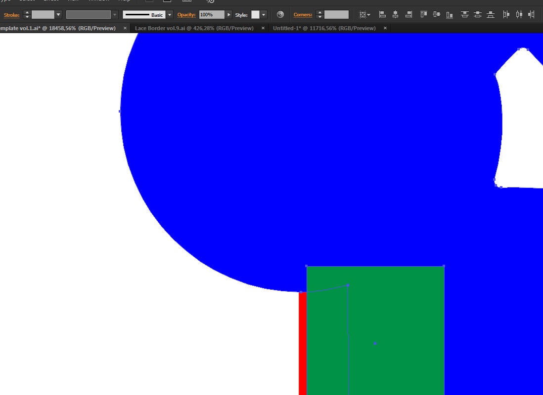Viewport: 543px width, 395px height.
Task: Click the Opacity panel link
Action: 186,15
